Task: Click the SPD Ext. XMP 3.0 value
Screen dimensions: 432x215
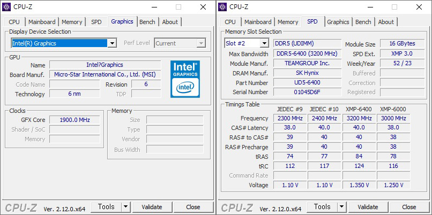Action: pyautogui.click(x=402, y=53)
